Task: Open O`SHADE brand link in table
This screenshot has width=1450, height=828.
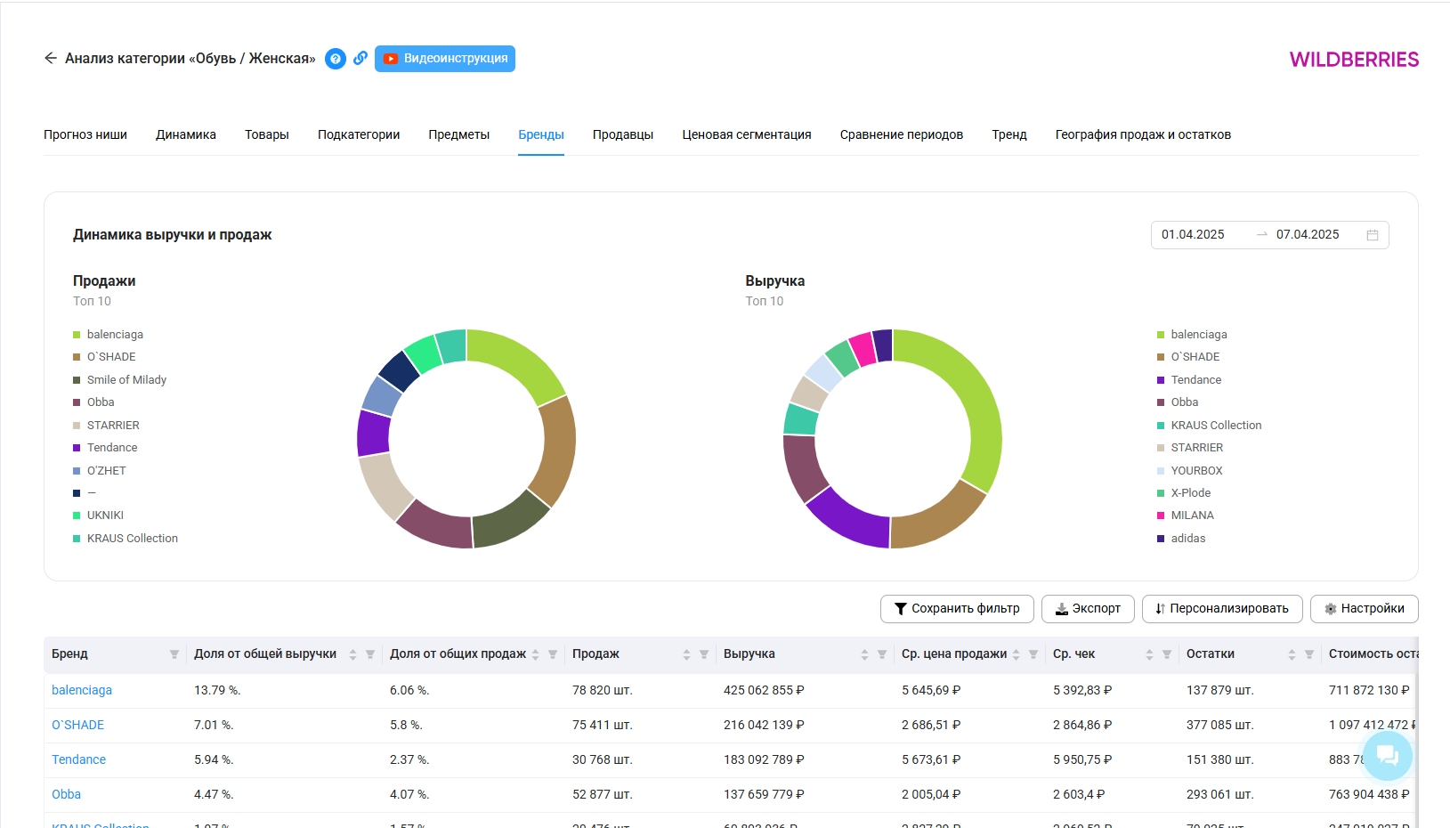Action: click(78, 725)
